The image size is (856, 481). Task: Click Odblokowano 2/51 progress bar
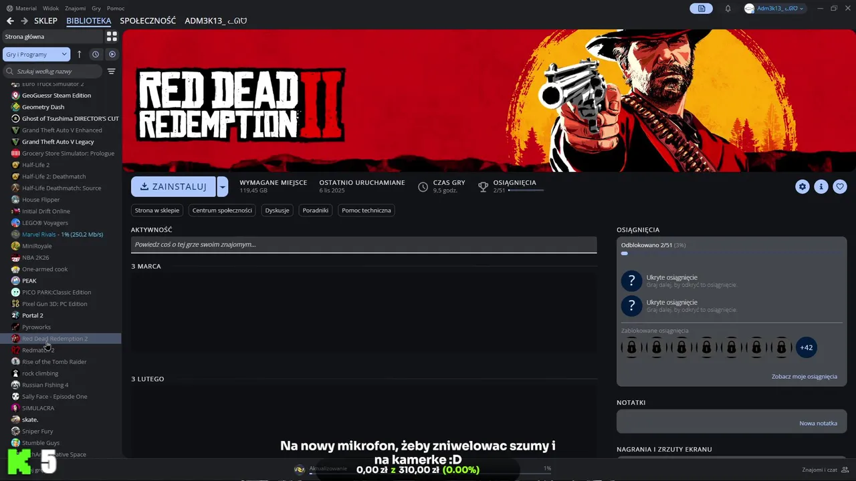tap(732, 253)
